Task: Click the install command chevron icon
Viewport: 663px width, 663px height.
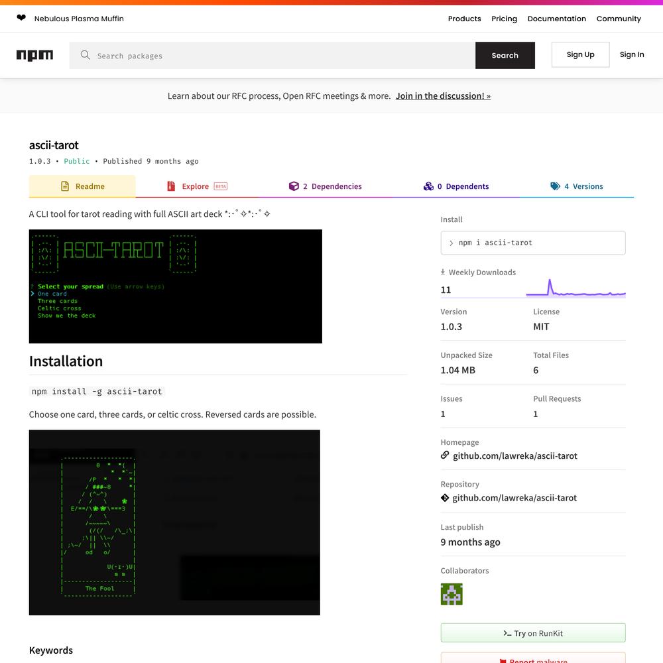Action: [451, 243]
